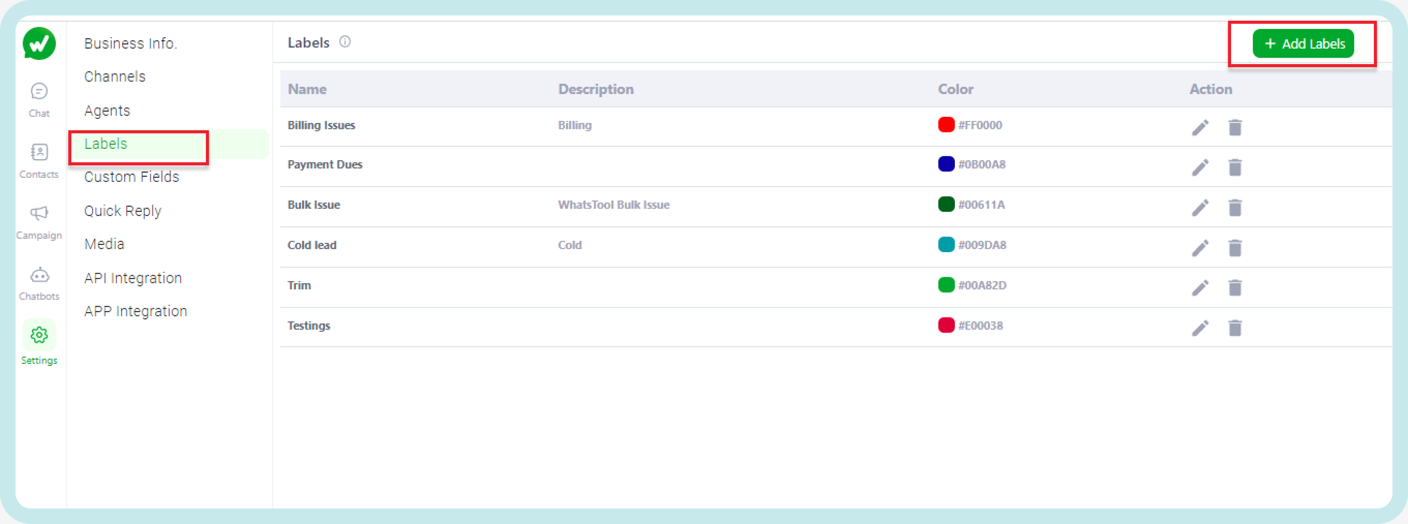Click the Color column header
Viewport: 1408px width, 524px height.
[x=955, y=89]
